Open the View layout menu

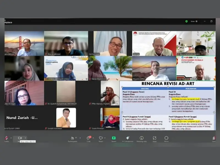coord(193,21)
